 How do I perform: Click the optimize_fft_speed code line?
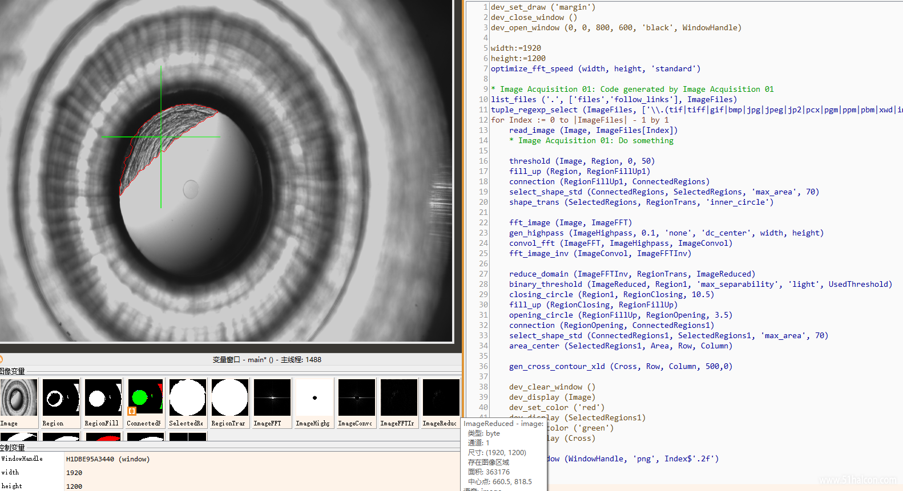pos(595,68)
